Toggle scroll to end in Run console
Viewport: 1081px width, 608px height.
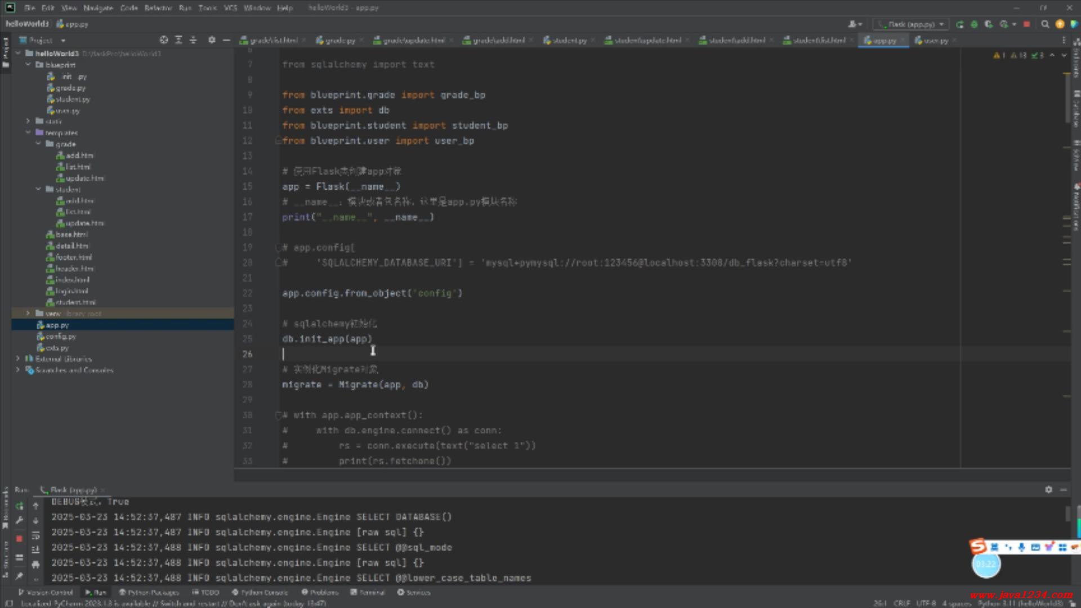tap(35, 549)
